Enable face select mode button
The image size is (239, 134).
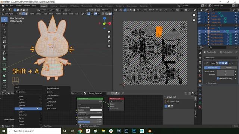(x=27, y=14)
